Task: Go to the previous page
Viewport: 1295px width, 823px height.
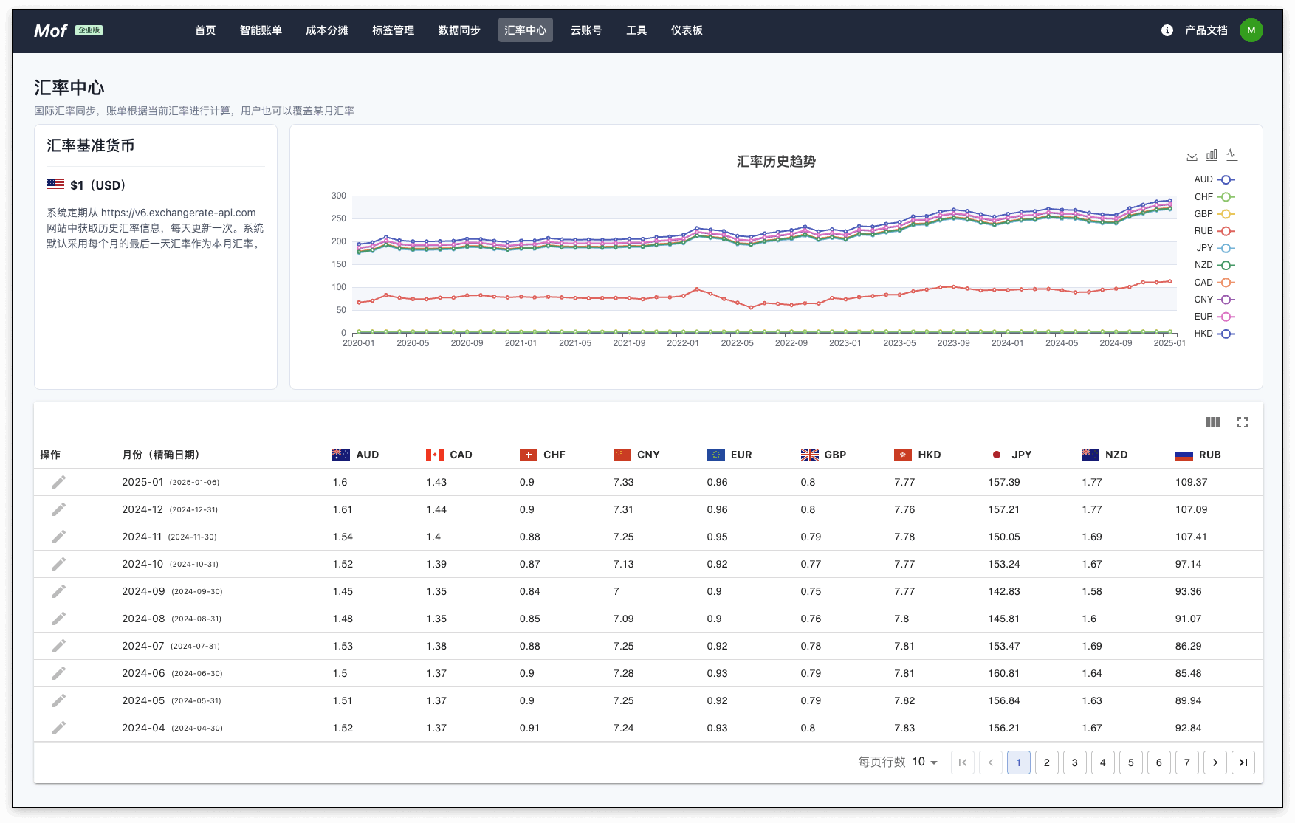Action: tap(990, 762)
